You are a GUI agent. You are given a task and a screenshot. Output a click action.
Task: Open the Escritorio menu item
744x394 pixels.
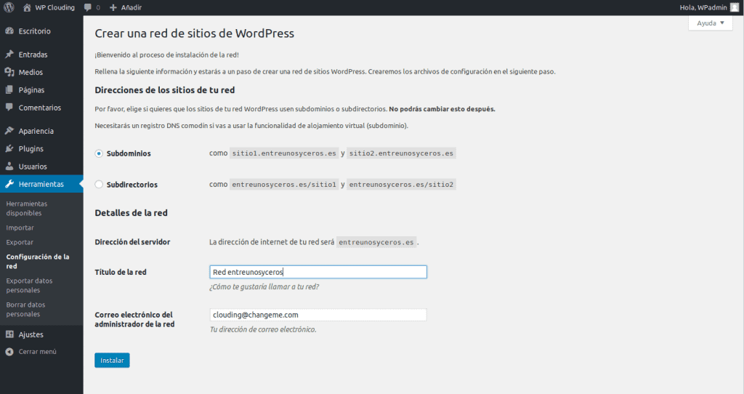point(35,31)
